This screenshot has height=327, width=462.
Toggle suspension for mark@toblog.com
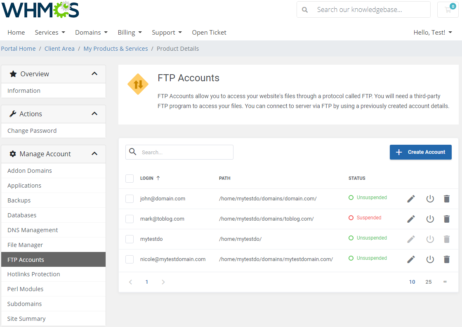click(430, 219)
